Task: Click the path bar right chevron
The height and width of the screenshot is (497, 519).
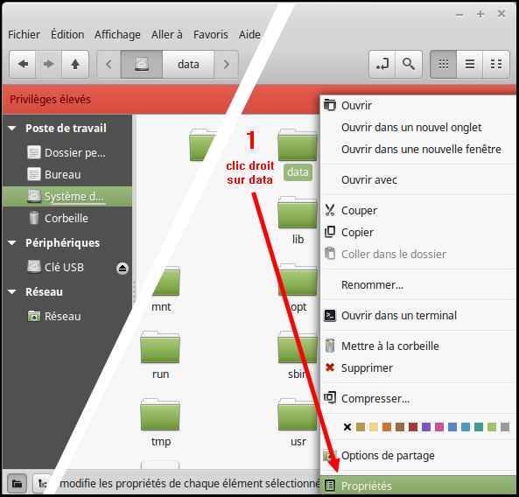Action: pyautogui.click(x=226, y=64)
